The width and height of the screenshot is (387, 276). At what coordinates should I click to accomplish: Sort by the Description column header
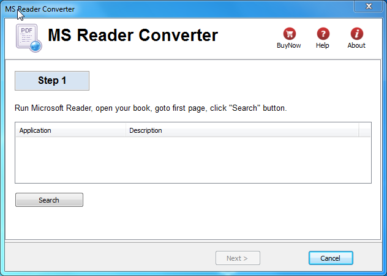pyautogui.click(x=242, y=130)
